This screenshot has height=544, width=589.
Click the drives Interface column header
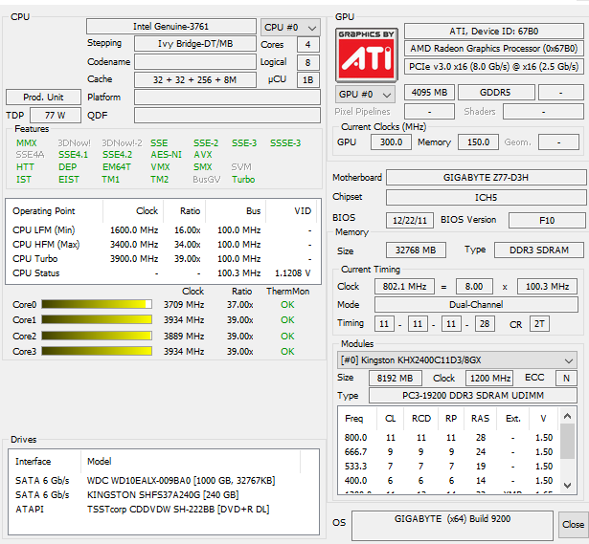point(44,461)
